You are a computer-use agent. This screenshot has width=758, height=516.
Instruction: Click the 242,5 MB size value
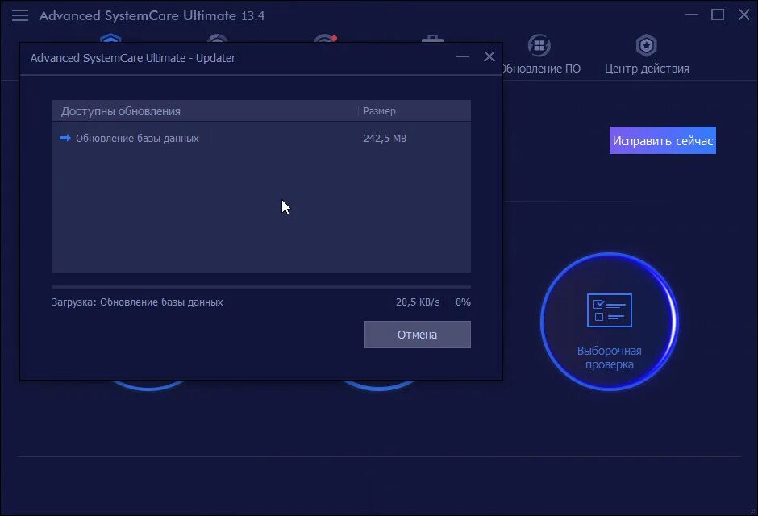(385, 138)
